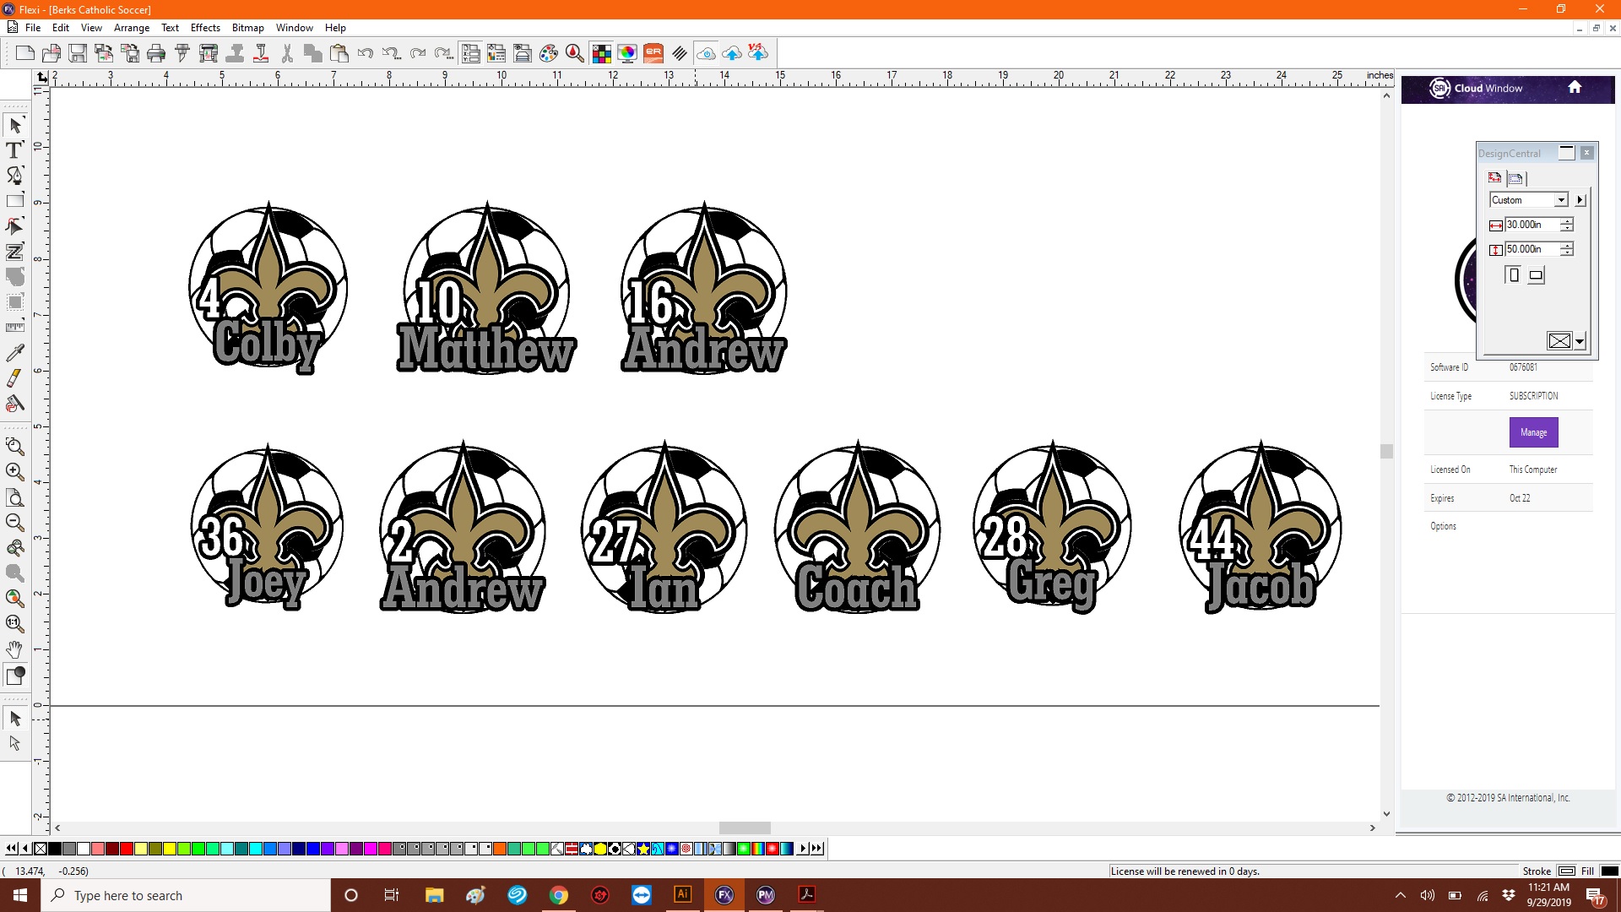Click the Colby number 4 soccer logo
The image size is (1621, 912).
coord(268,287)
